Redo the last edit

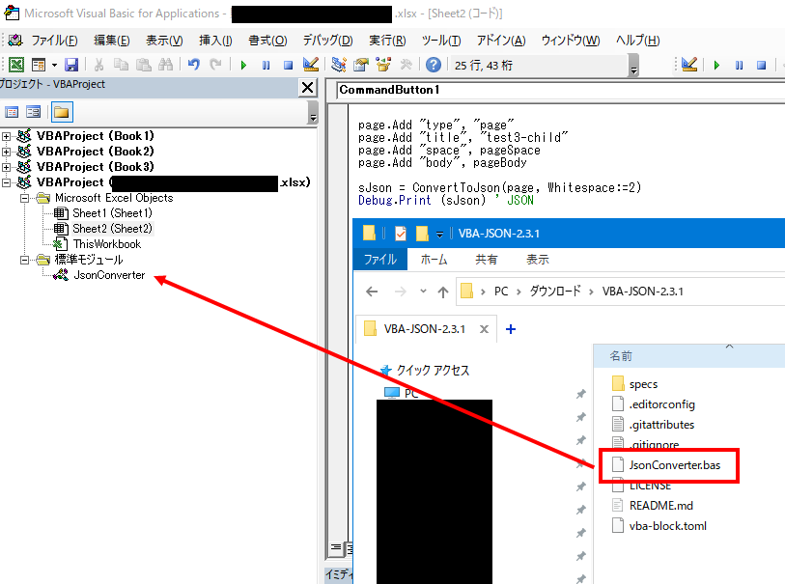[x=215, y=65]
